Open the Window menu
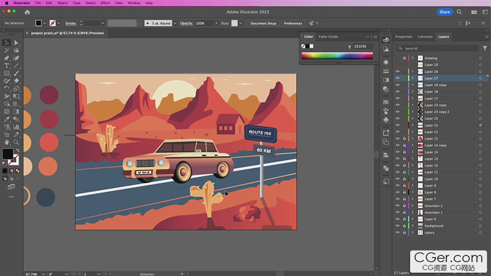 coord(134,3)
